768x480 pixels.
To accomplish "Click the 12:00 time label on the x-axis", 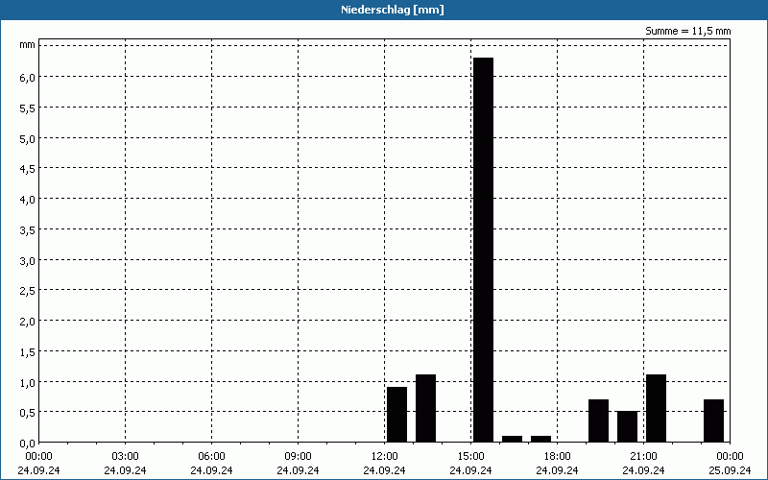I will point(385,457).
